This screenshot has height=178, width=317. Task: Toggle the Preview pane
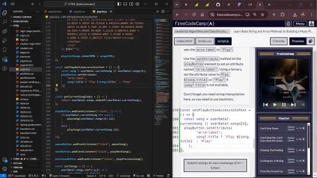click(x=298, y=41)
